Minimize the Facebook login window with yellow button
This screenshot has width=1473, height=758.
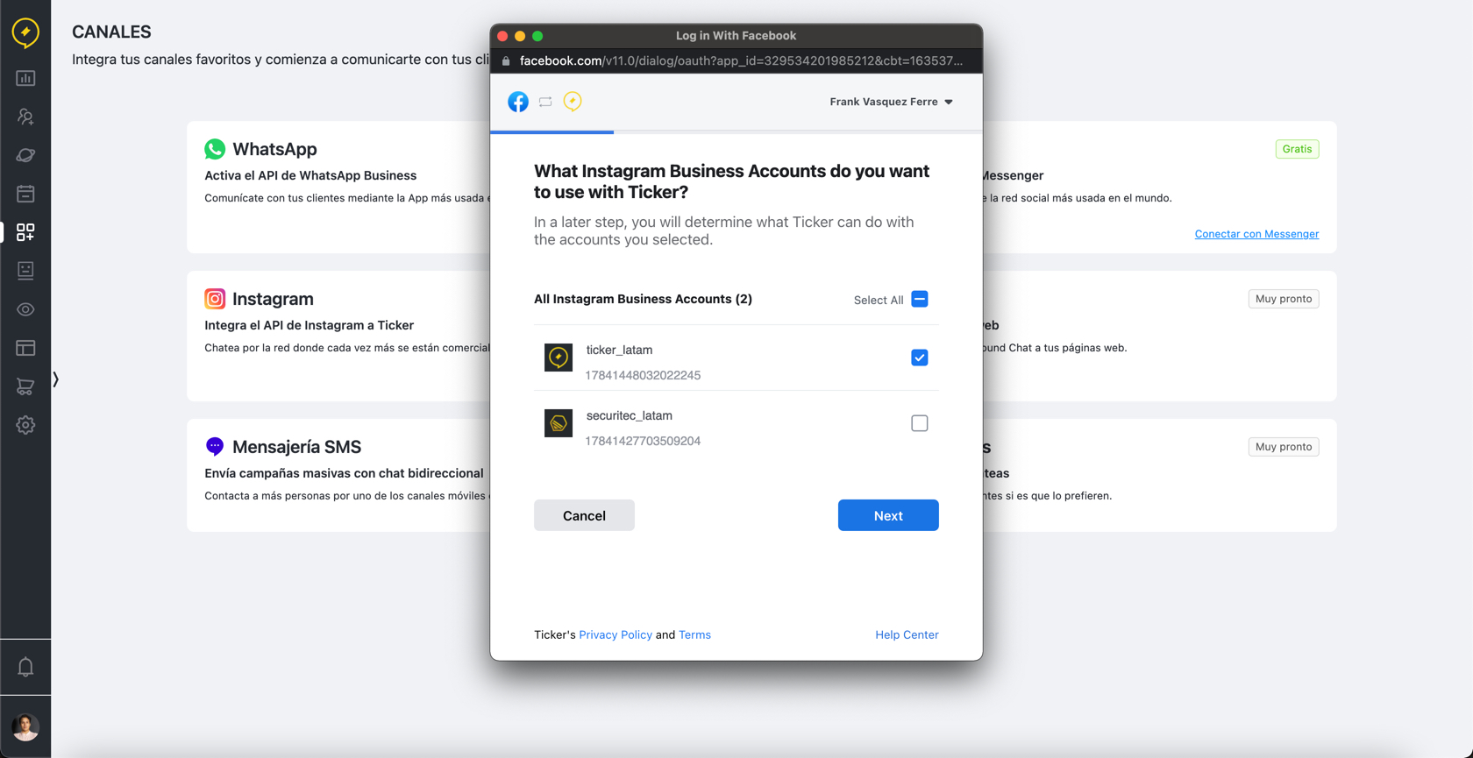click(520, 36)
